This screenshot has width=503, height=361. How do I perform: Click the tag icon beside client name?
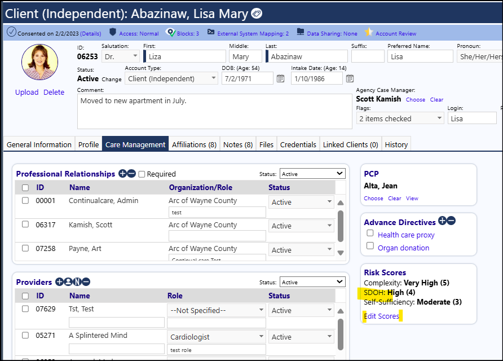[x=257, y=14]
